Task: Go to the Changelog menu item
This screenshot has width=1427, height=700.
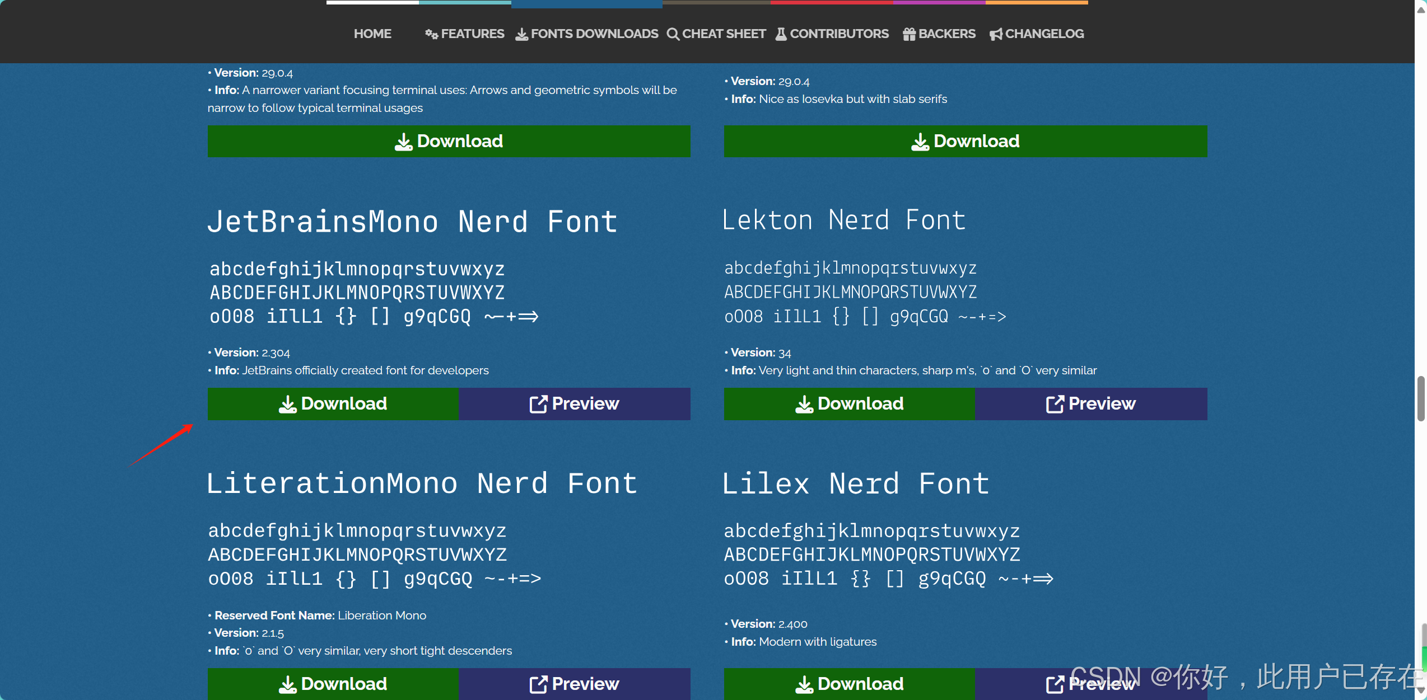Action: pyautogui.click(x=1044, y=34)
